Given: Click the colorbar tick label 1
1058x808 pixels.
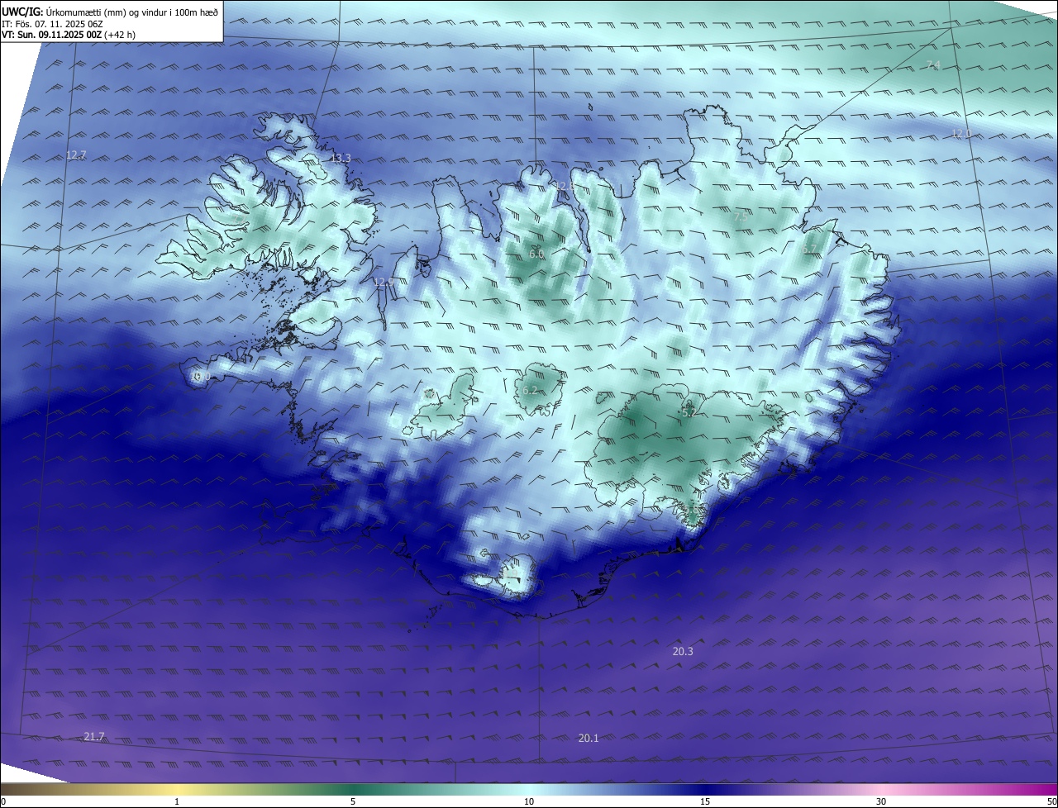Looking at the screenshot, I should point(177,802).
